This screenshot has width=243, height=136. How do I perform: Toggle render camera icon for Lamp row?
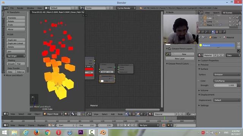(x=237, y=22)
